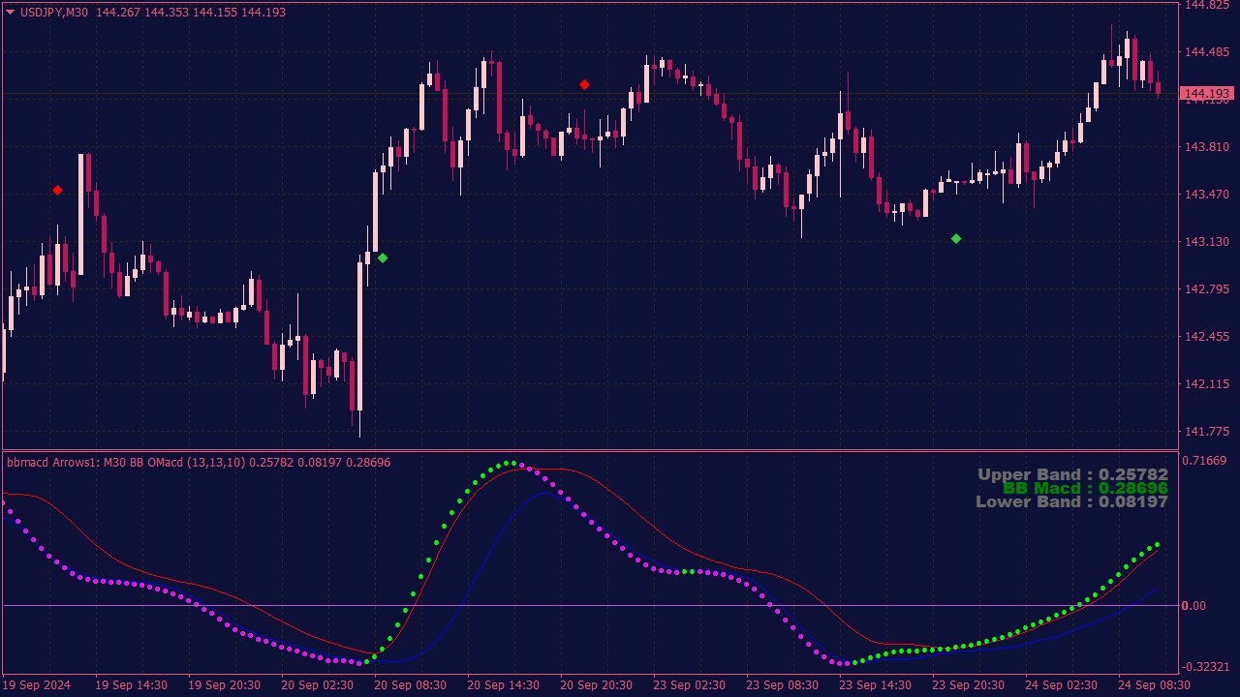Click the 143.810 price axis label
This screenshot has height=697, width=1240.
pos(1206,147)
